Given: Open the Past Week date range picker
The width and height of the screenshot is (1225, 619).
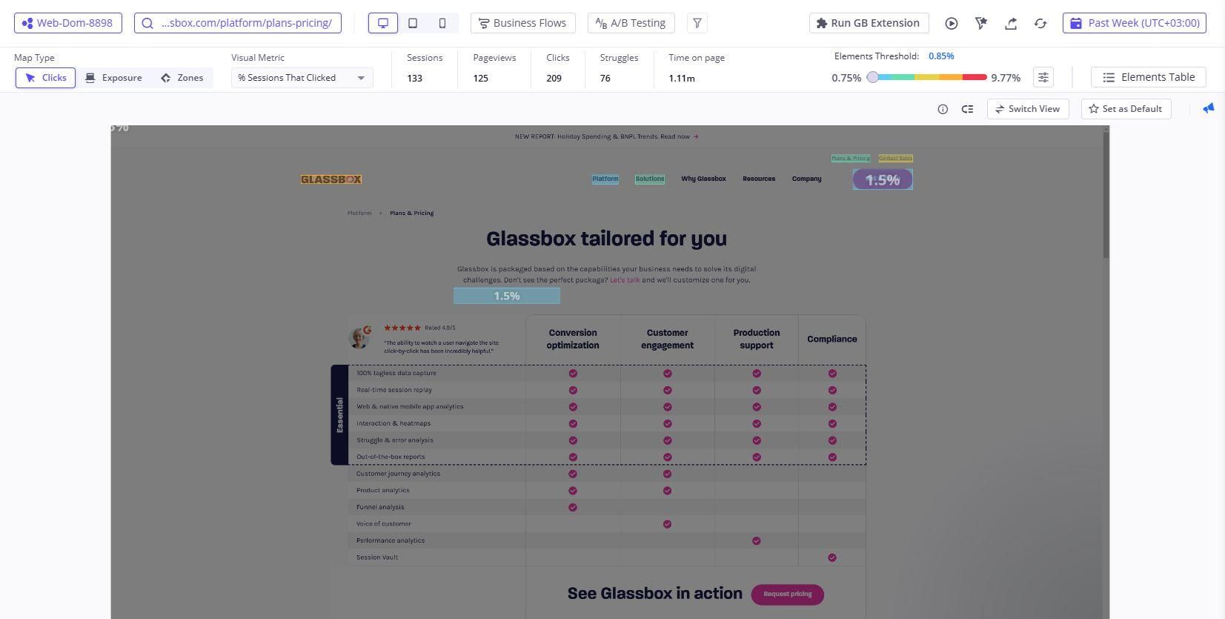Looking at the screenshot, I should pos(1135,23).
